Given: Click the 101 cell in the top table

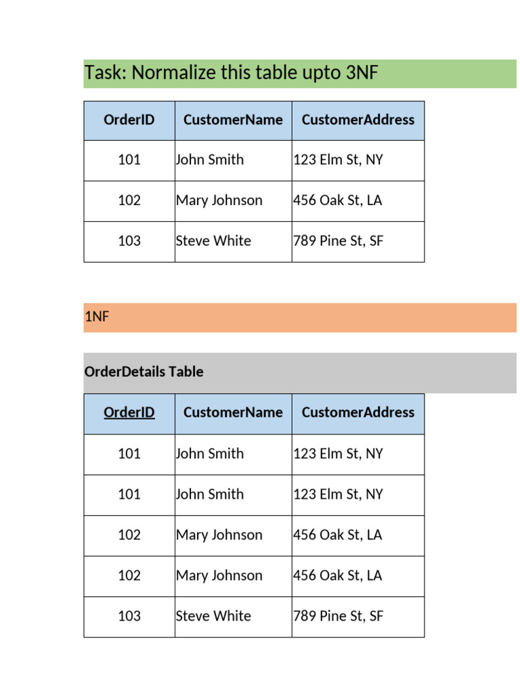Looking at the screenshot, I should (x=129, y=160).
